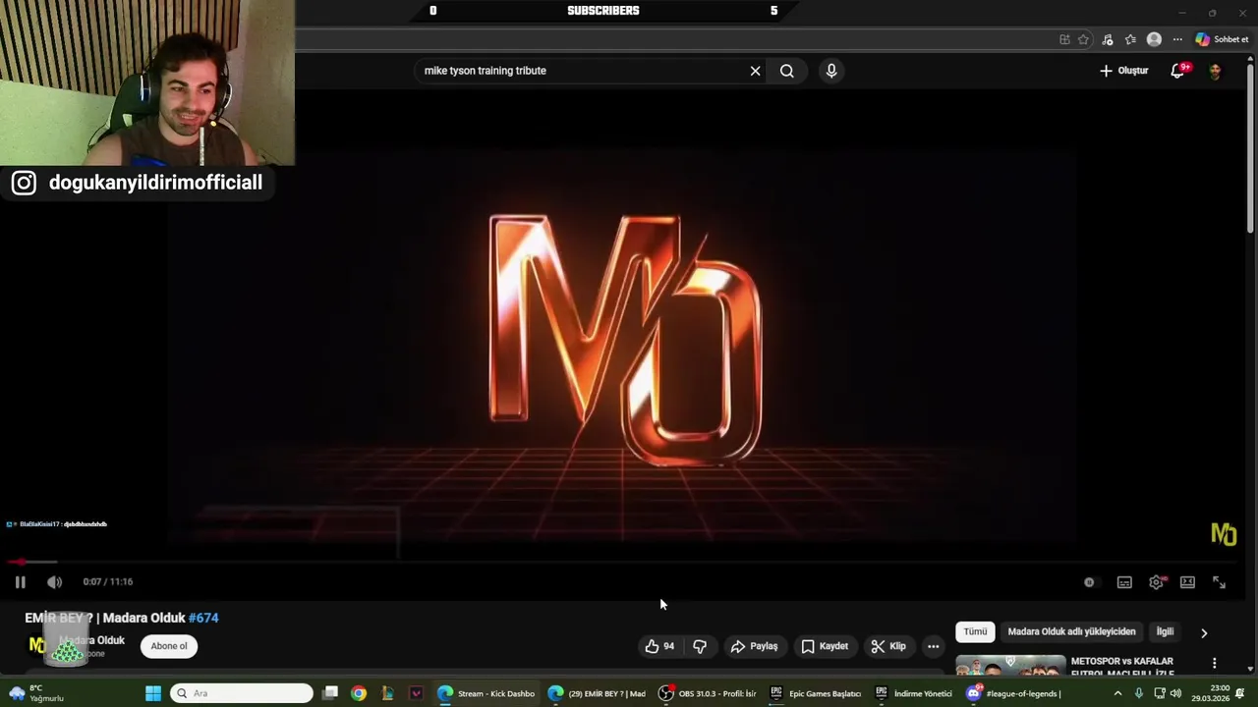The image size is (1258, 707).
Task: Open volume tray icon
Action: 1175,693
